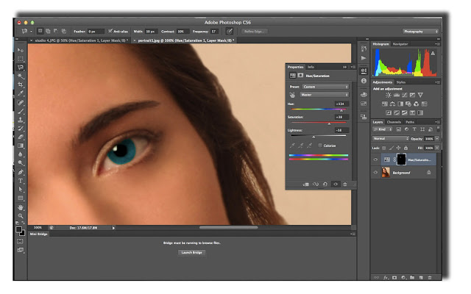Viewport: 471px width, 294px height.
Task: Select the Magnetic Lasso tool in toolbox
Action: coord(20,67)
